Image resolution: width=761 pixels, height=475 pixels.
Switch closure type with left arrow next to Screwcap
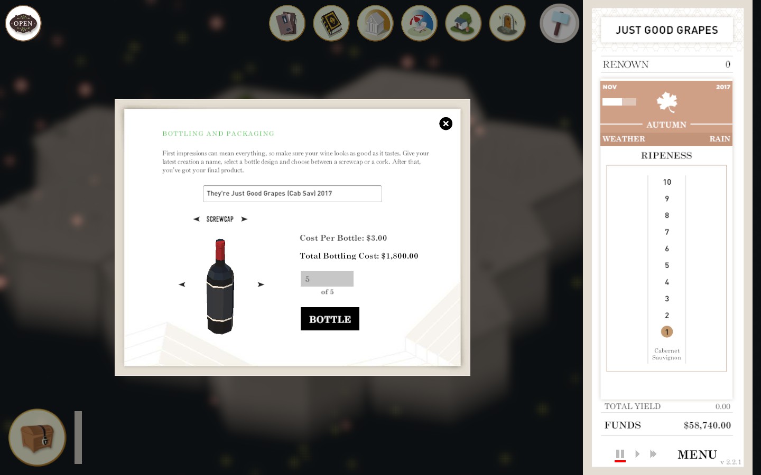tap(197, 219)
